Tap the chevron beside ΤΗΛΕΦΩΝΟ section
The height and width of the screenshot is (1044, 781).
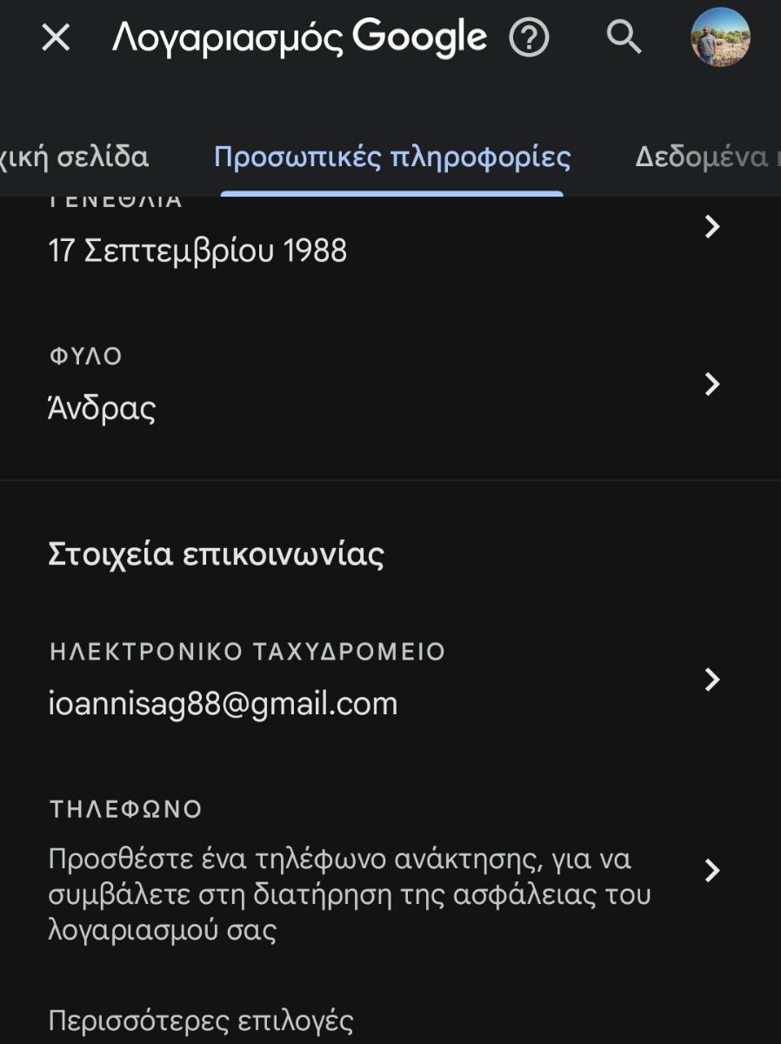(712, 870)
